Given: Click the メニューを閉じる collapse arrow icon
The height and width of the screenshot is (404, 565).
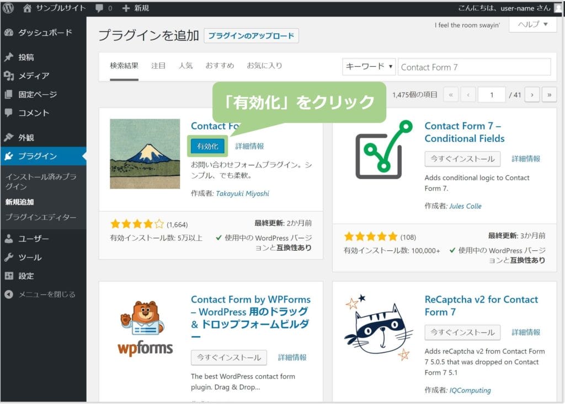Looking at the screenshot, I should pos(9,294).
